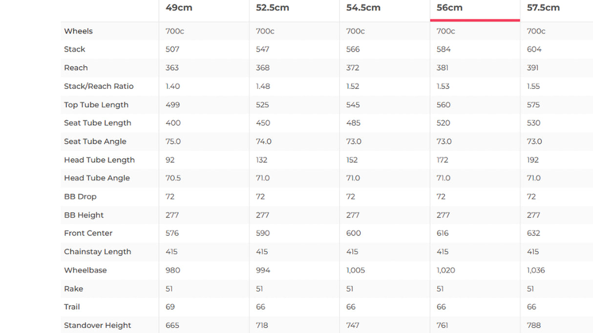Click the Standover Height row label
The height and width of the screenshot is (333, 593).
98,325
